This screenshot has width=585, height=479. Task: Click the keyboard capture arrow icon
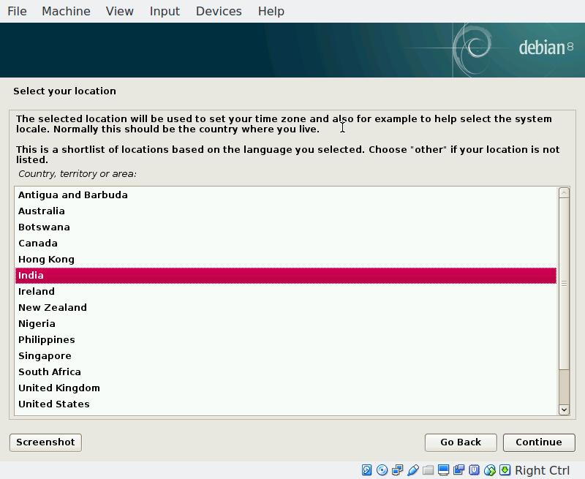pyautogui.click(x=505, y=470)
